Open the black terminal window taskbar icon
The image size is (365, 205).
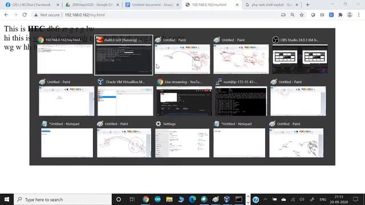238,199
